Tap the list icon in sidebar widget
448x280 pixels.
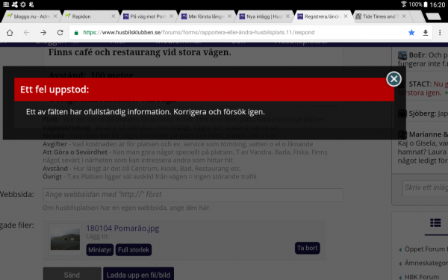pyautogui.click(x=435, y=223)
